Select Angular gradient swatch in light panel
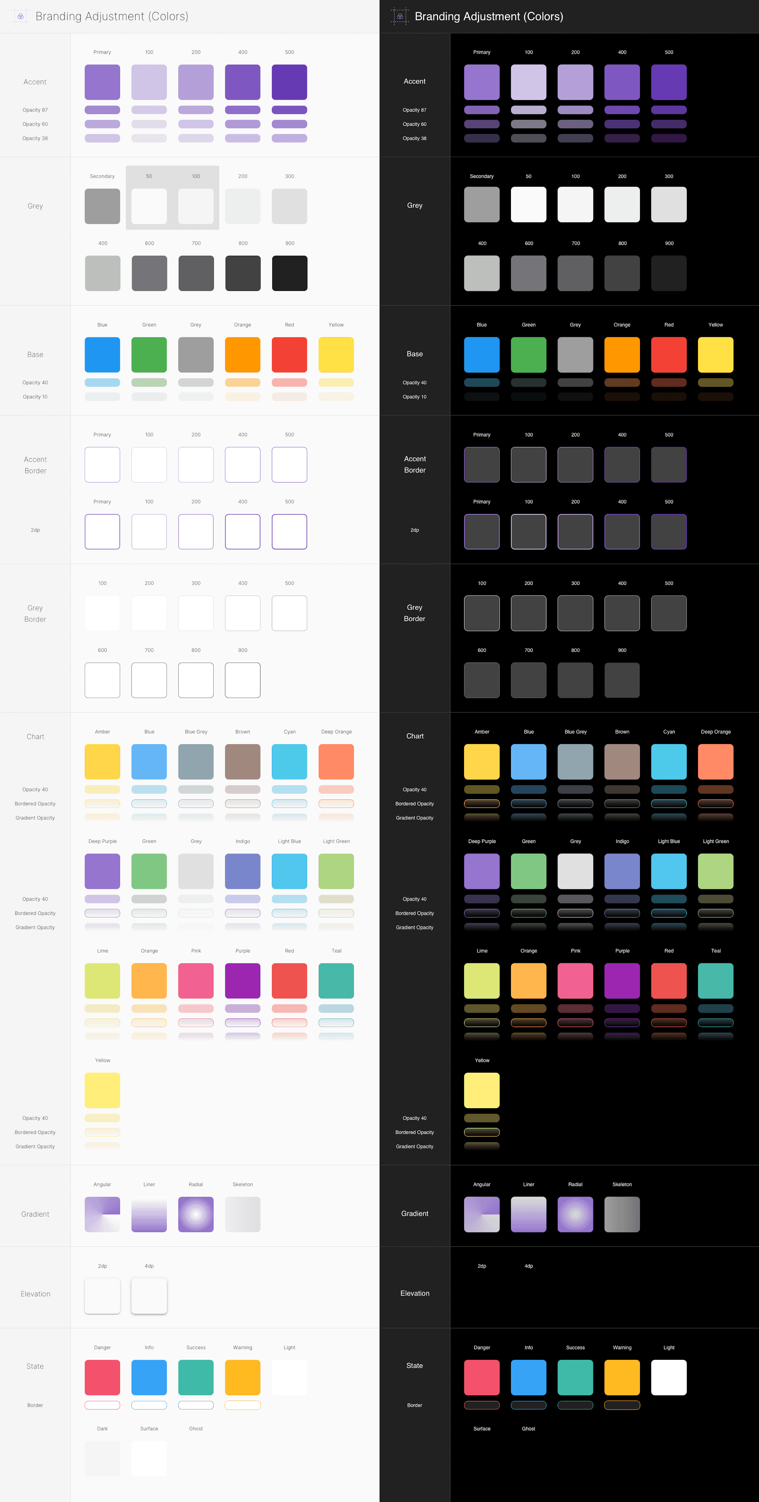This screenshot has height=1502, width=759. pos(102,1215)
